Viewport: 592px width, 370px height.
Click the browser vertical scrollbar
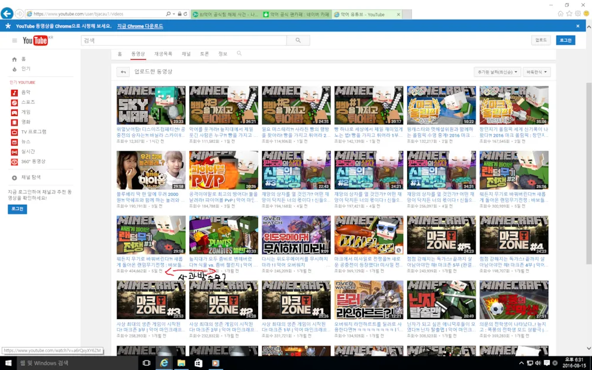coord(588,173)
